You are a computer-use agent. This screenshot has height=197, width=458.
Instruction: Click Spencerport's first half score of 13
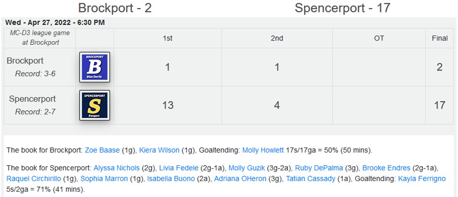tap(168, 105)
